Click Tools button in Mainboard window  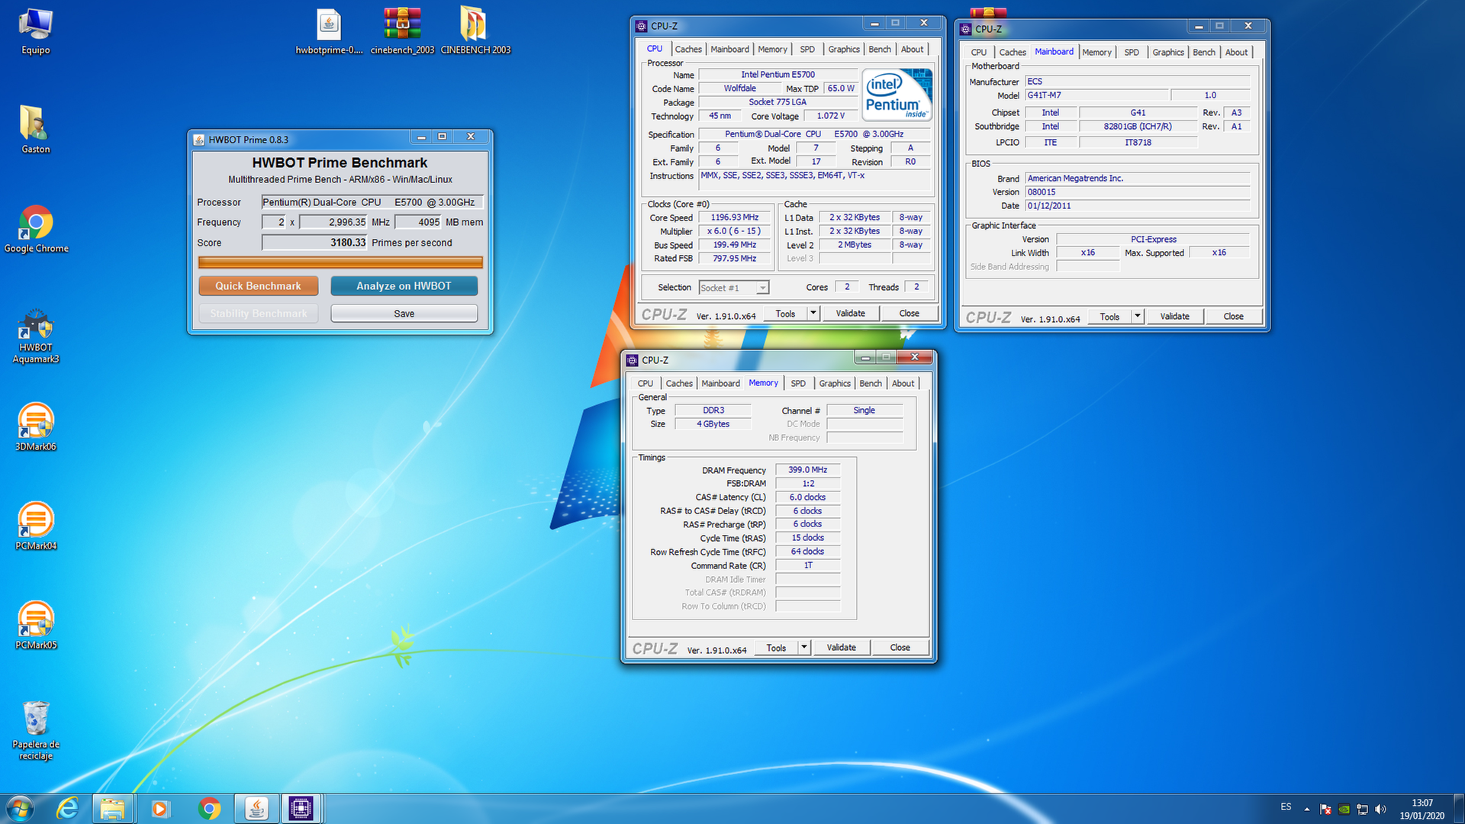click(1109, 316)
